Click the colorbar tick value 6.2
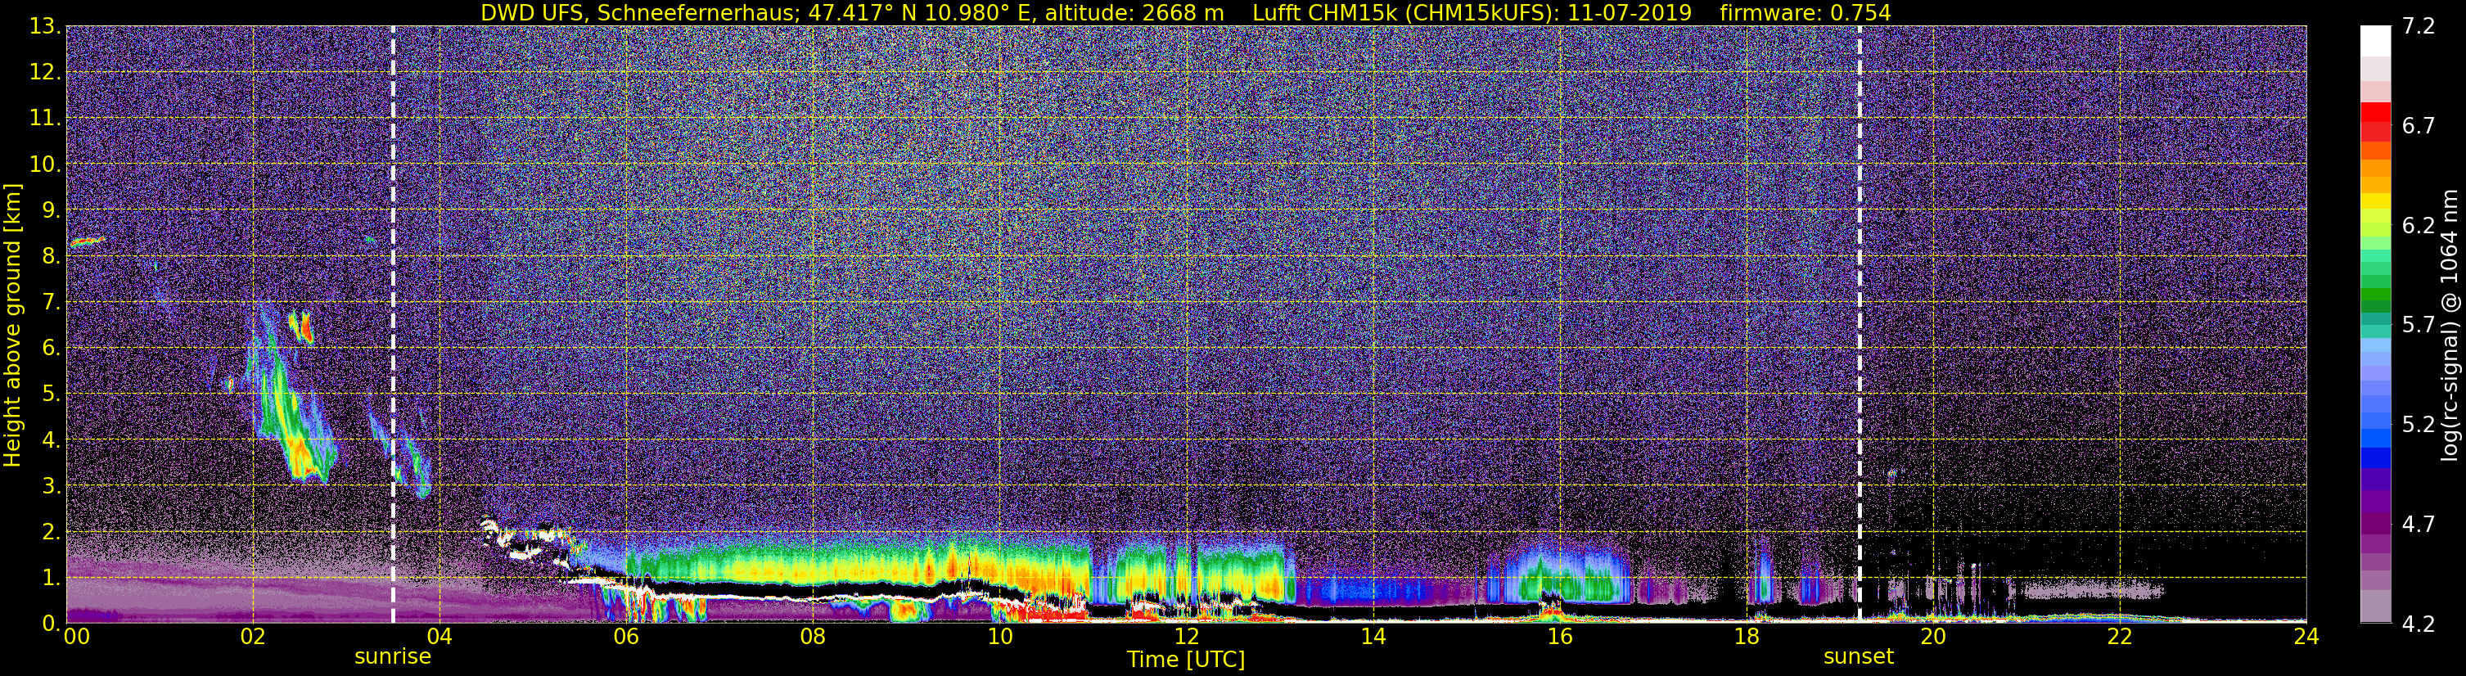Image resolution: width=2466 pixels, height=676 pixels. pyautogui.click(x=2419, y=226)
